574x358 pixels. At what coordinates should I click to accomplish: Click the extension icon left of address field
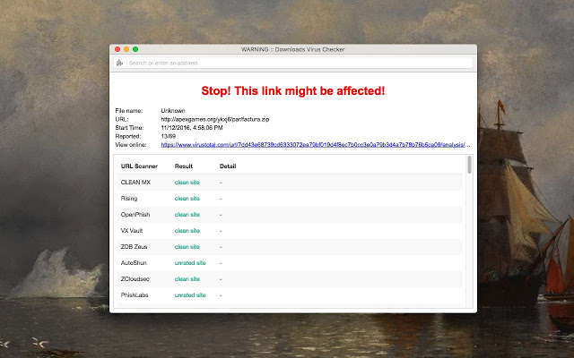pyautogui.click(x=119, y=63)
